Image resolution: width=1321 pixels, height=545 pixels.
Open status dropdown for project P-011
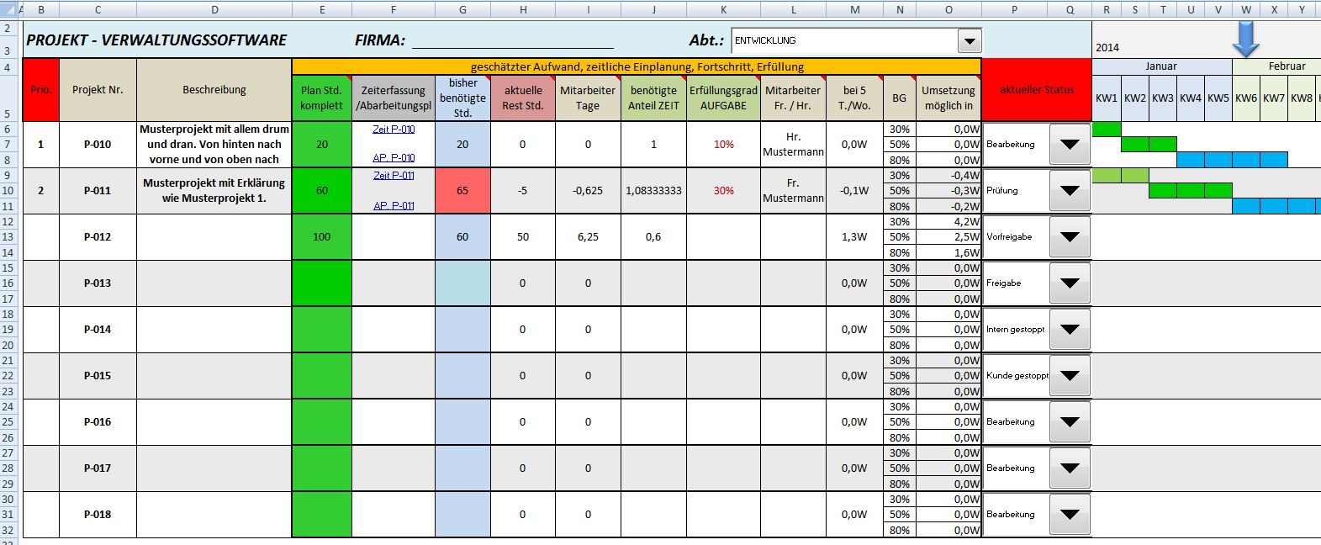click(1070, 191)
